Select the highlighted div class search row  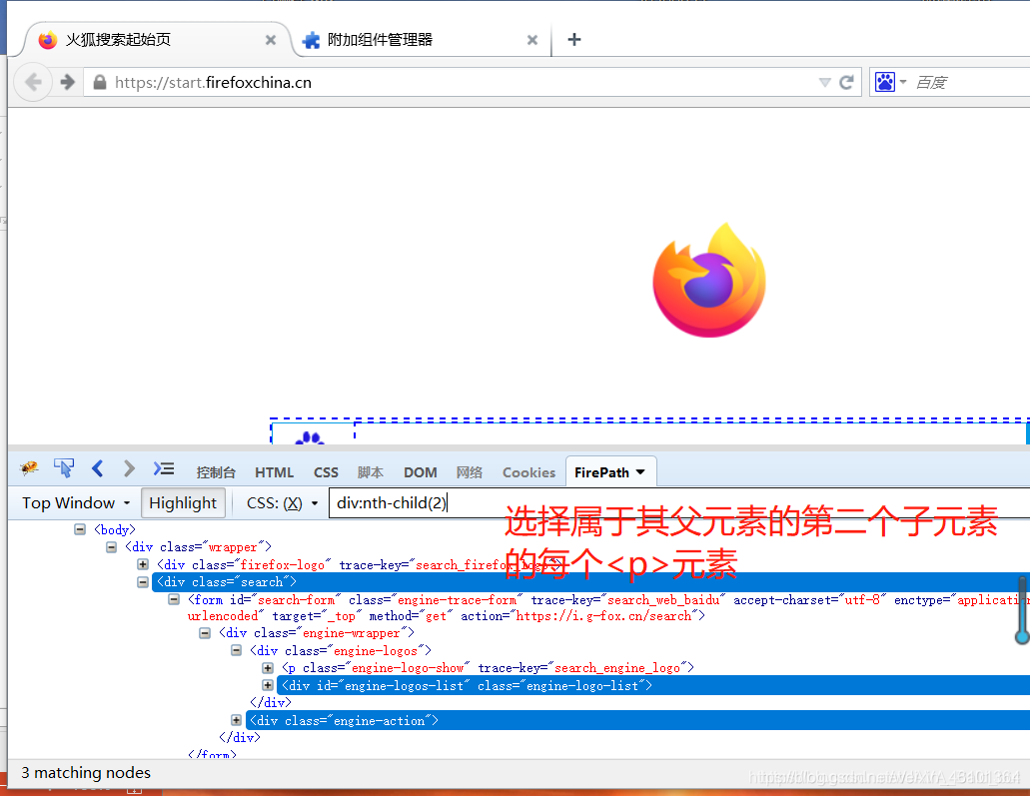coord(590,582)
